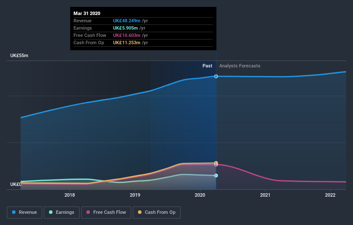The height and width of the screenshot is (225, 353).
Task: Click the UK£55m axis label
Action: [19, 55]
